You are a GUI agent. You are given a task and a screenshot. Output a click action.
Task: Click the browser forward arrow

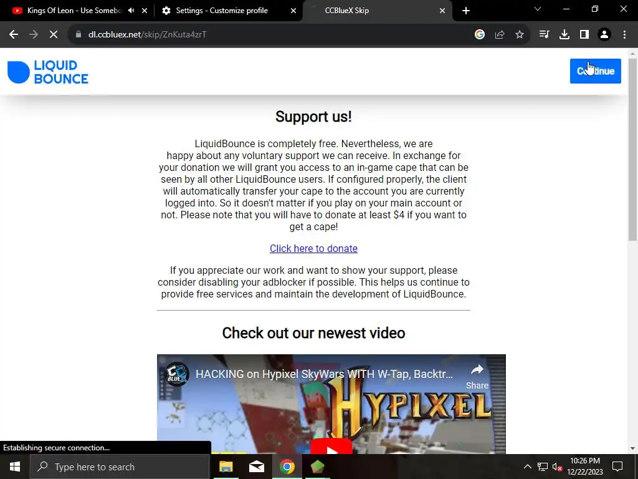34,35
